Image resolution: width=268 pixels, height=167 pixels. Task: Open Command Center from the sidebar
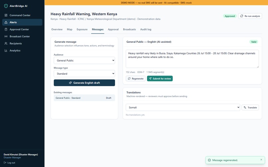[x=22, y=15]
